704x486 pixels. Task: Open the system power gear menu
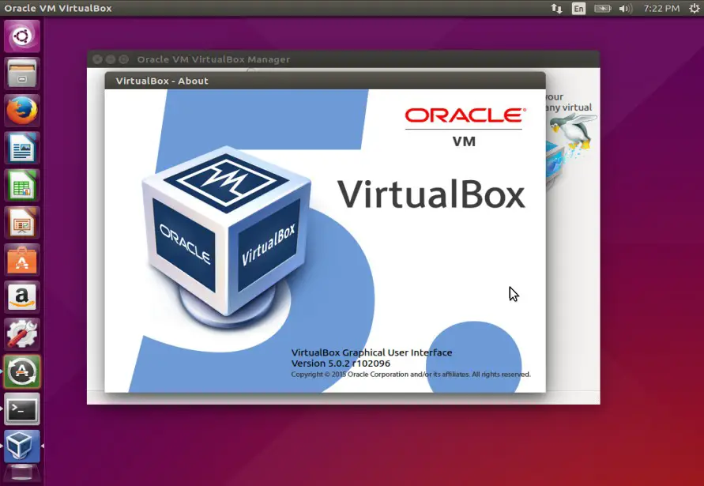(x=694, y=9)
